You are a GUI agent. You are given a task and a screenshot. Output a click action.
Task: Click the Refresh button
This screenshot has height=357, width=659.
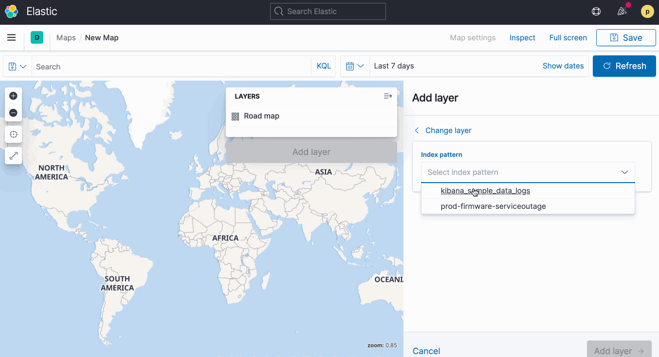point(624,66)
